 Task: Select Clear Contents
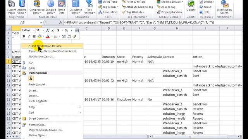(x=52, y=101)
